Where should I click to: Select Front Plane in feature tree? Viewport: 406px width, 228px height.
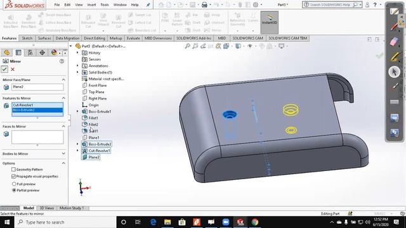(97, 85)
